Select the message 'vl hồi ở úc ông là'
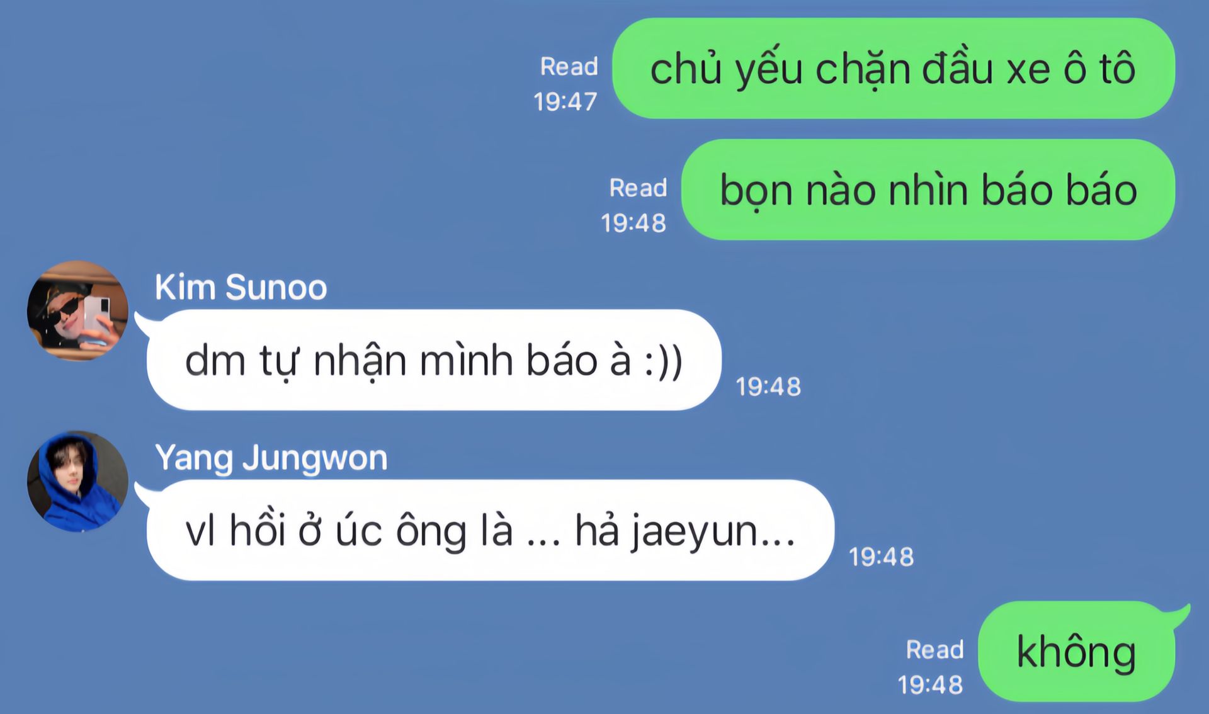Image resolution: width=1209 pixels, height=714 pixels. 491,530
